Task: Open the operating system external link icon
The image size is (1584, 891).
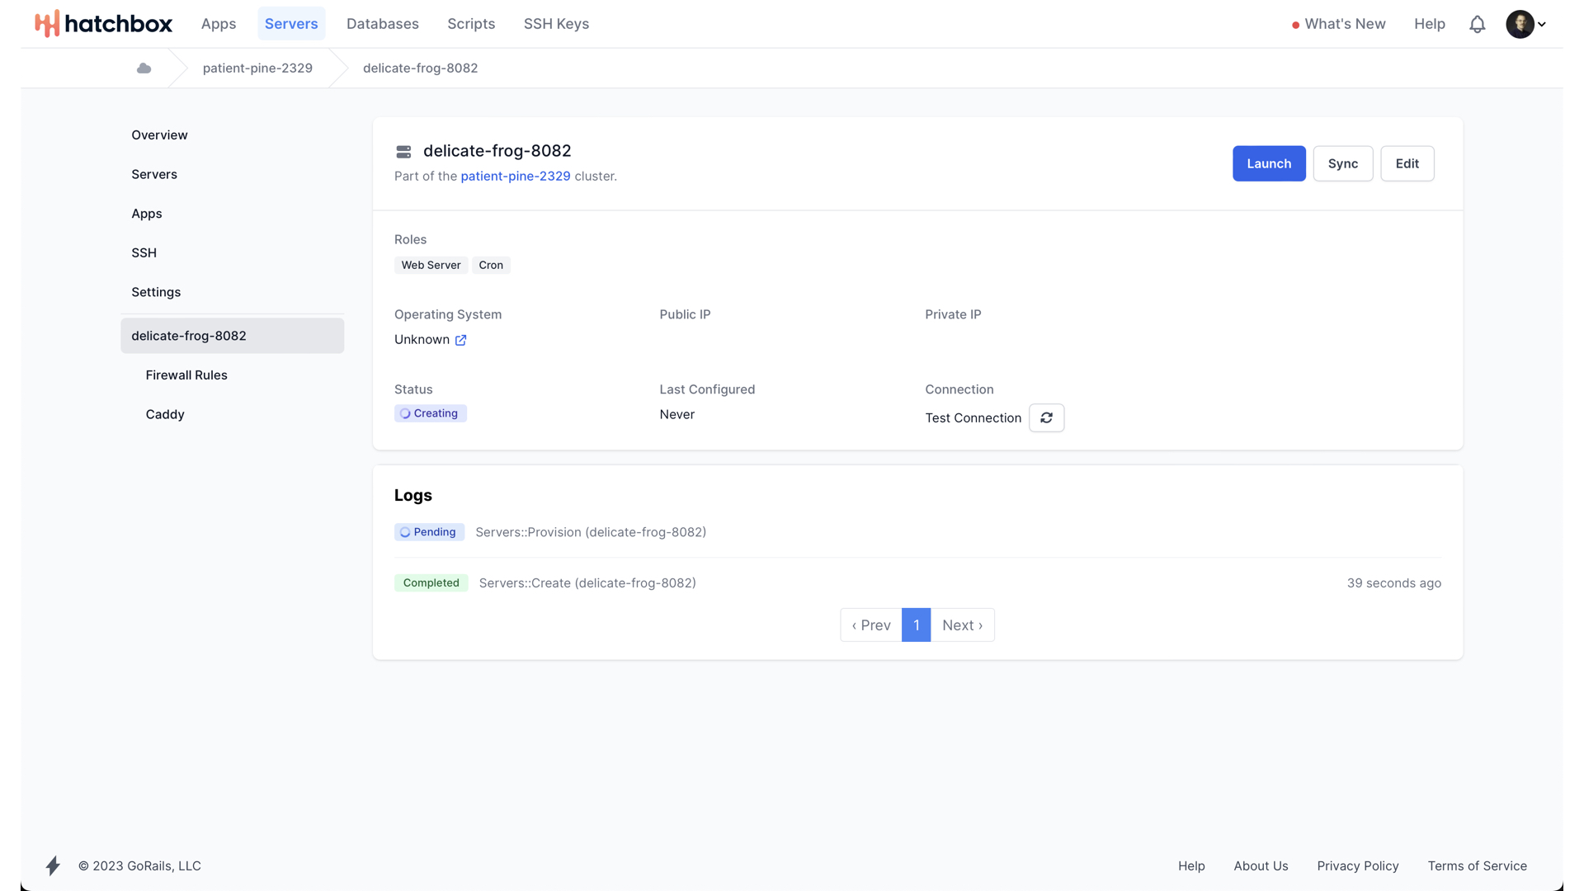Action: coord(460,340)
